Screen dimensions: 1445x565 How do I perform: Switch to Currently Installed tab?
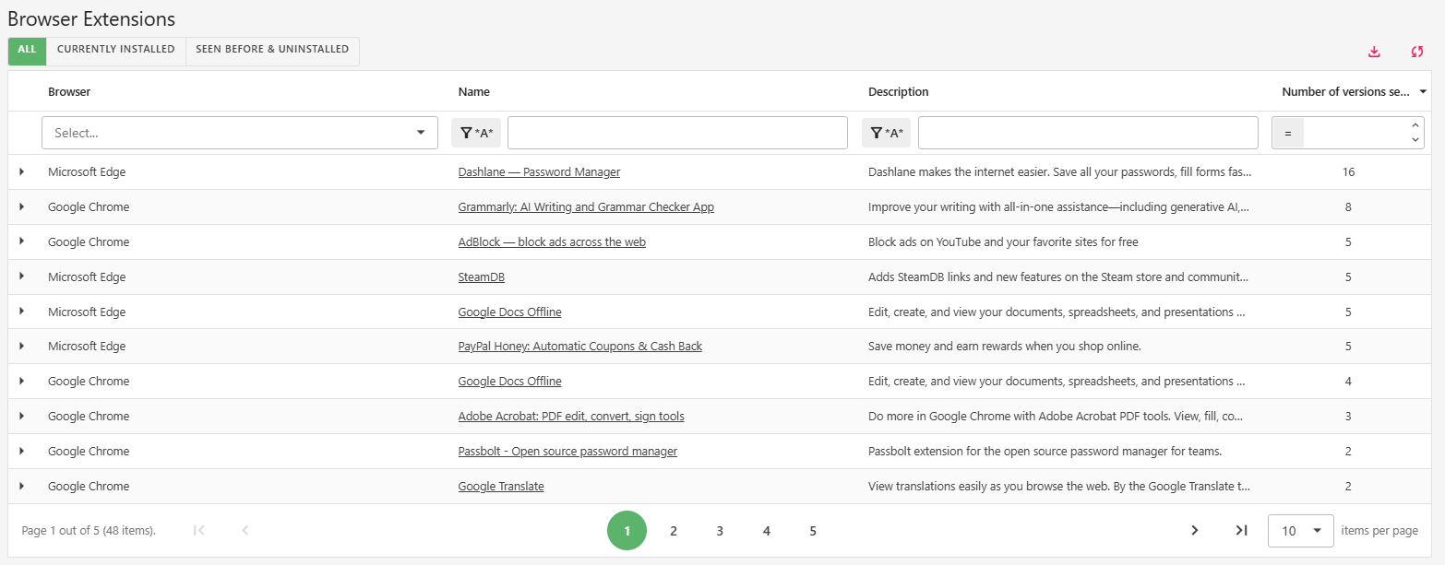[116, 51]
